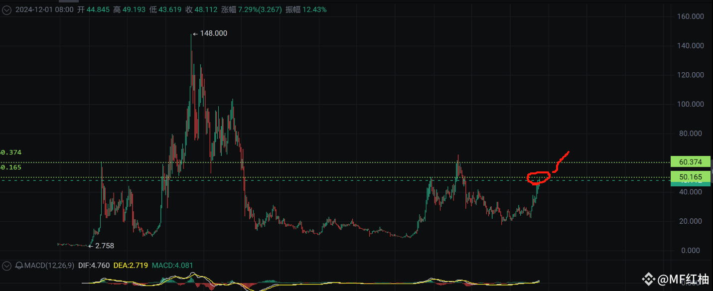Click the green 60.374 price tag
The image size is (713, 291).
click(x=690, y=161)
